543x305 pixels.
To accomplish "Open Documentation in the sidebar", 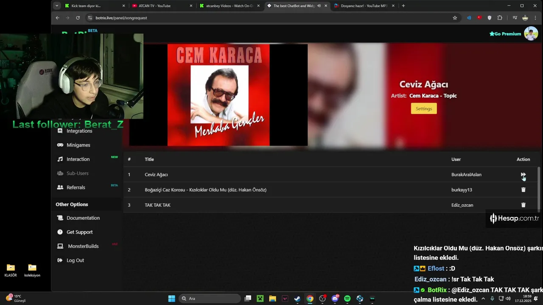I will coord(83,218).
